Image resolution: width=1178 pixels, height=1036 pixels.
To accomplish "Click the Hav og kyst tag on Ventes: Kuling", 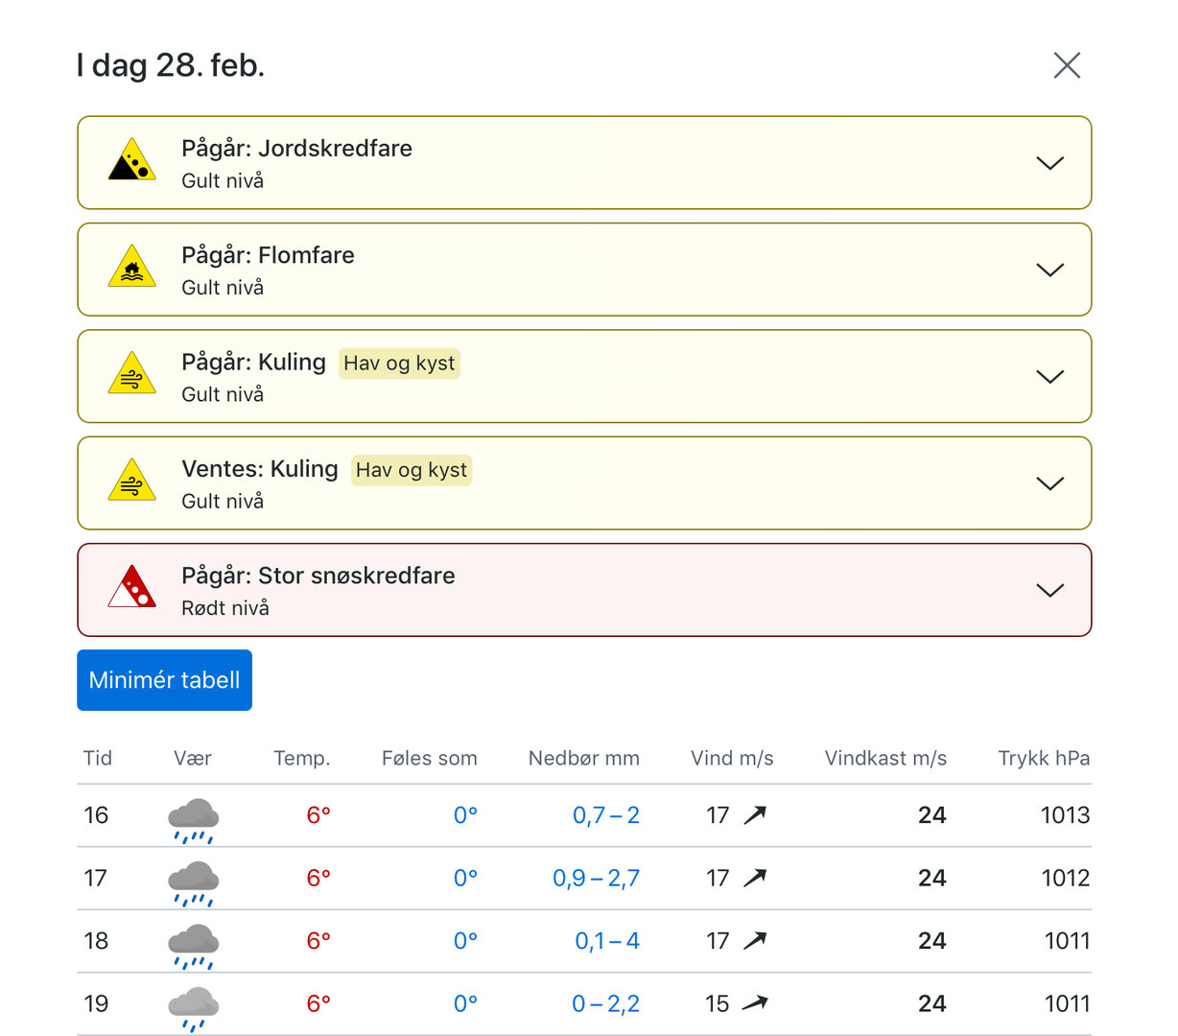I will coord(411,470).
